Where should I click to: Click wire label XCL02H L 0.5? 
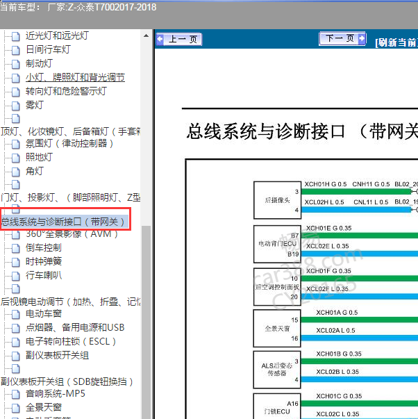[x=324, y=202]
